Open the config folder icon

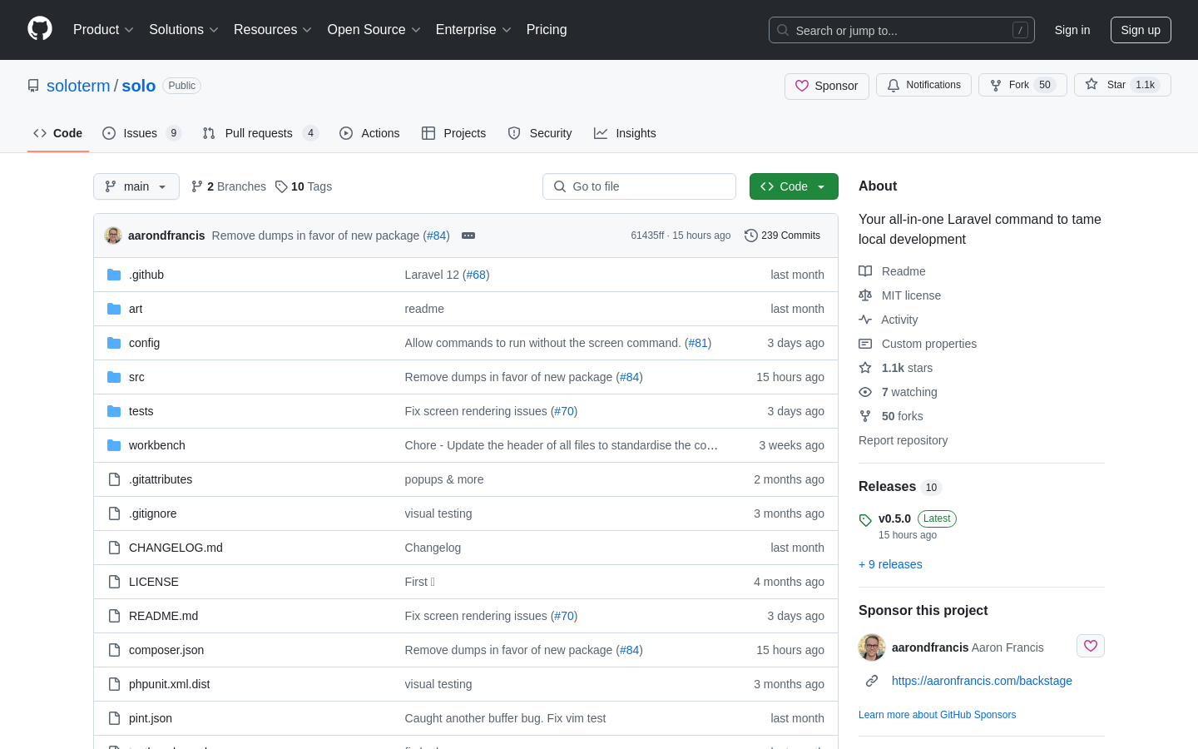(114, 343)
